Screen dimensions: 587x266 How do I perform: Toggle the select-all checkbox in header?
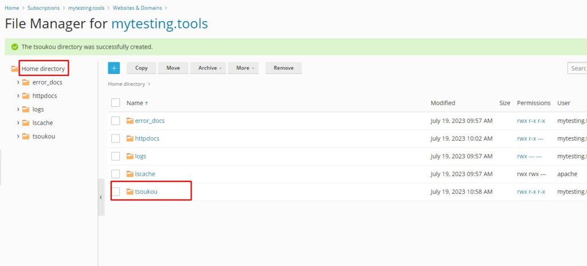(x=116, y=103)
